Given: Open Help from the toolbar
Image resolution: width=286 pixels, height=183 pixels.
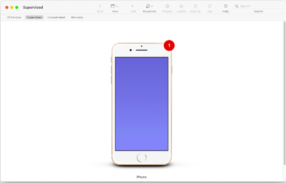Looking at the screenshot, I should (x=225, y=6).
